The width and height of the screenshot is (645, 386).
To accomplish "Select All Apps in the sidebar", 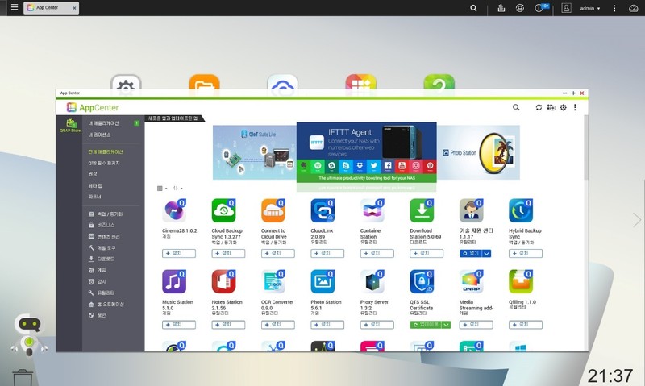I will click(106, 151).
